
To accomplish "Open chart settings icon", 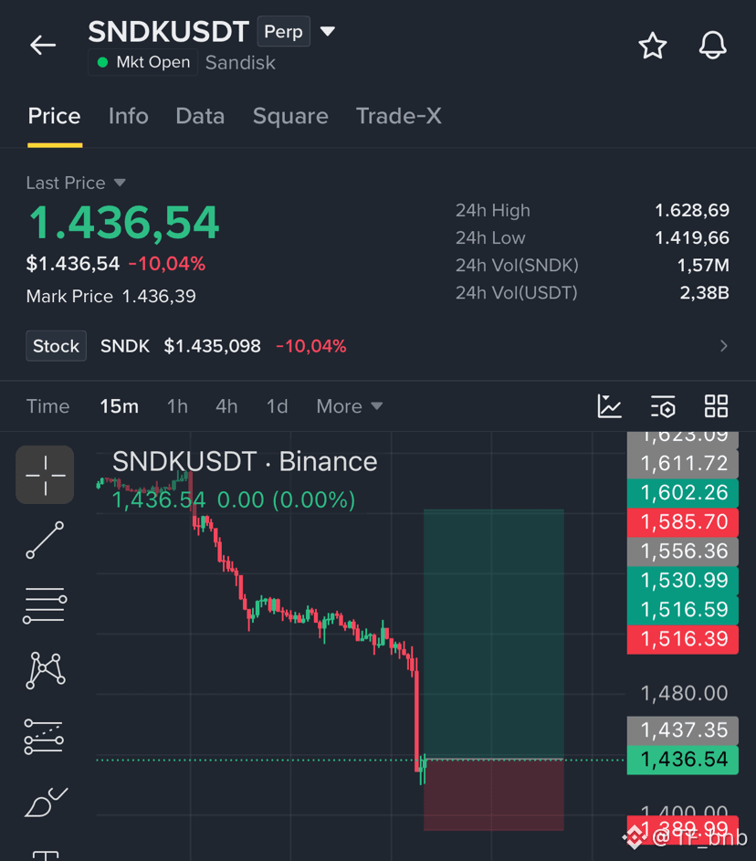I will 663,406.
